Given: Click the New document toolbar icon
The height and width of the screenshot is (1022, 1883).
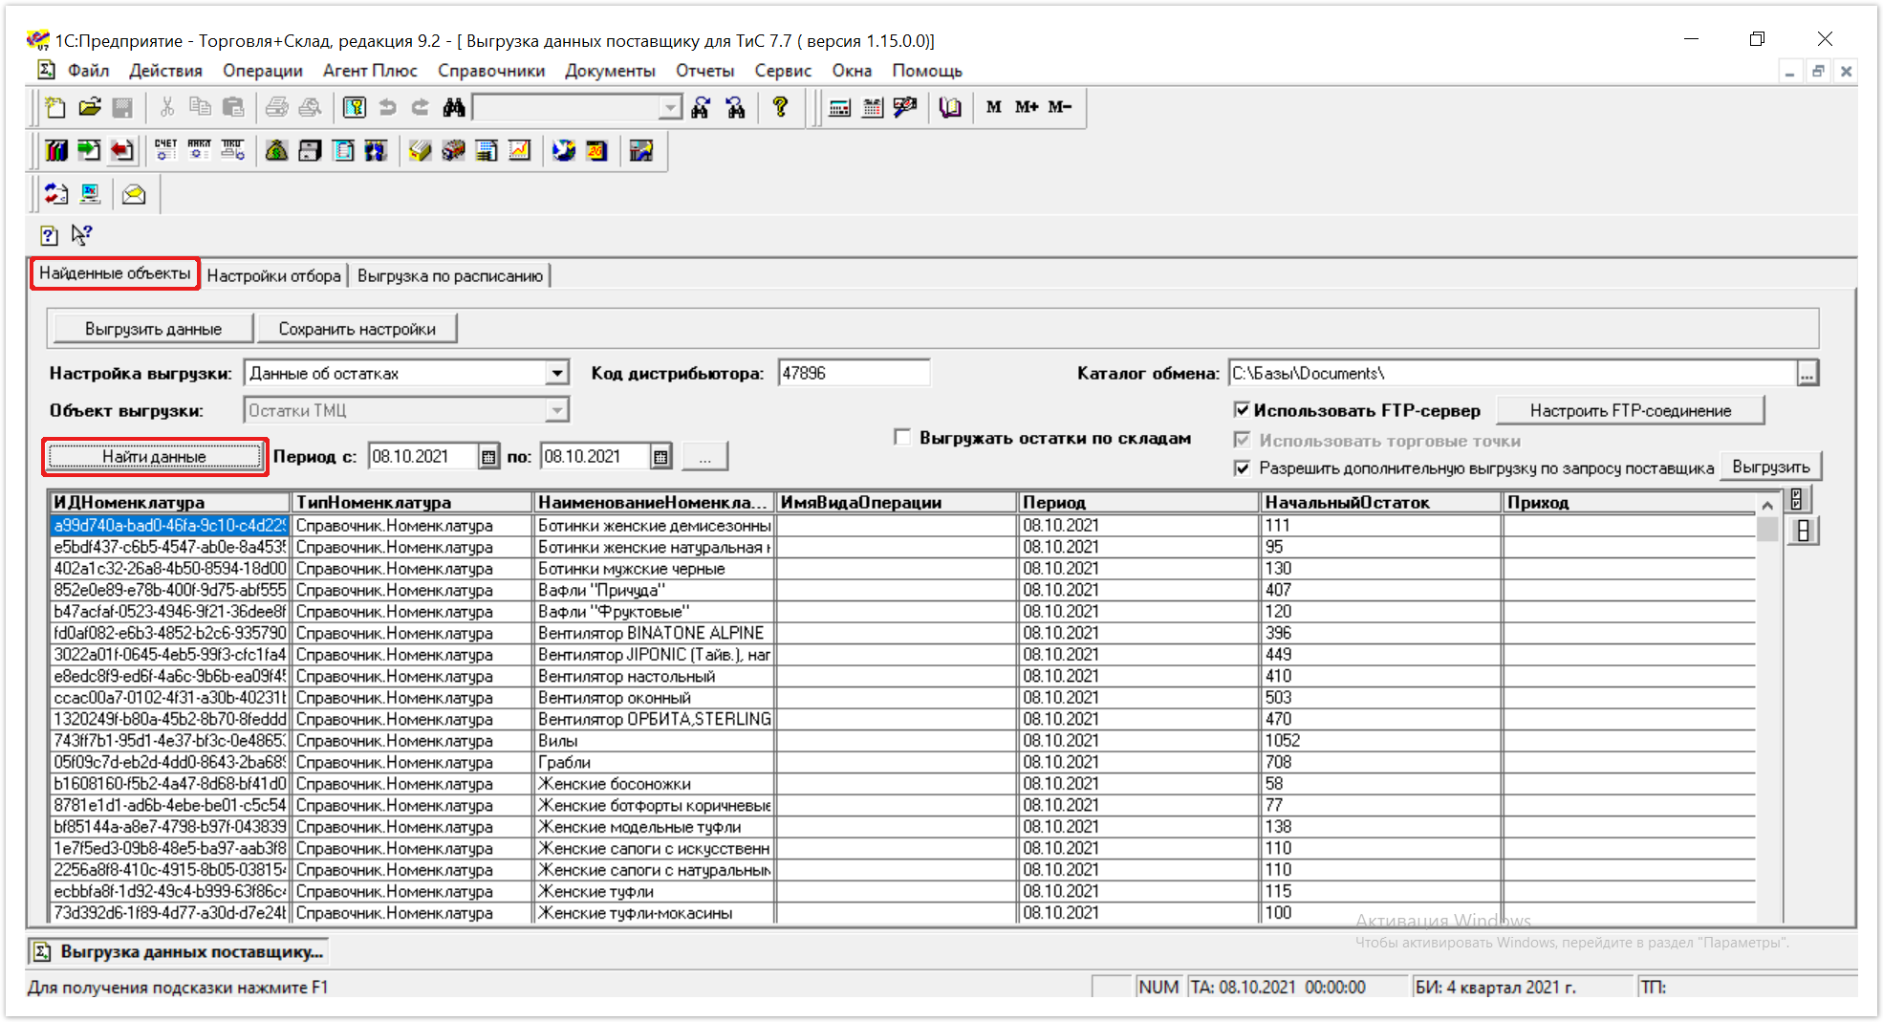Looking at the screenshot, I should click(55, 107).
